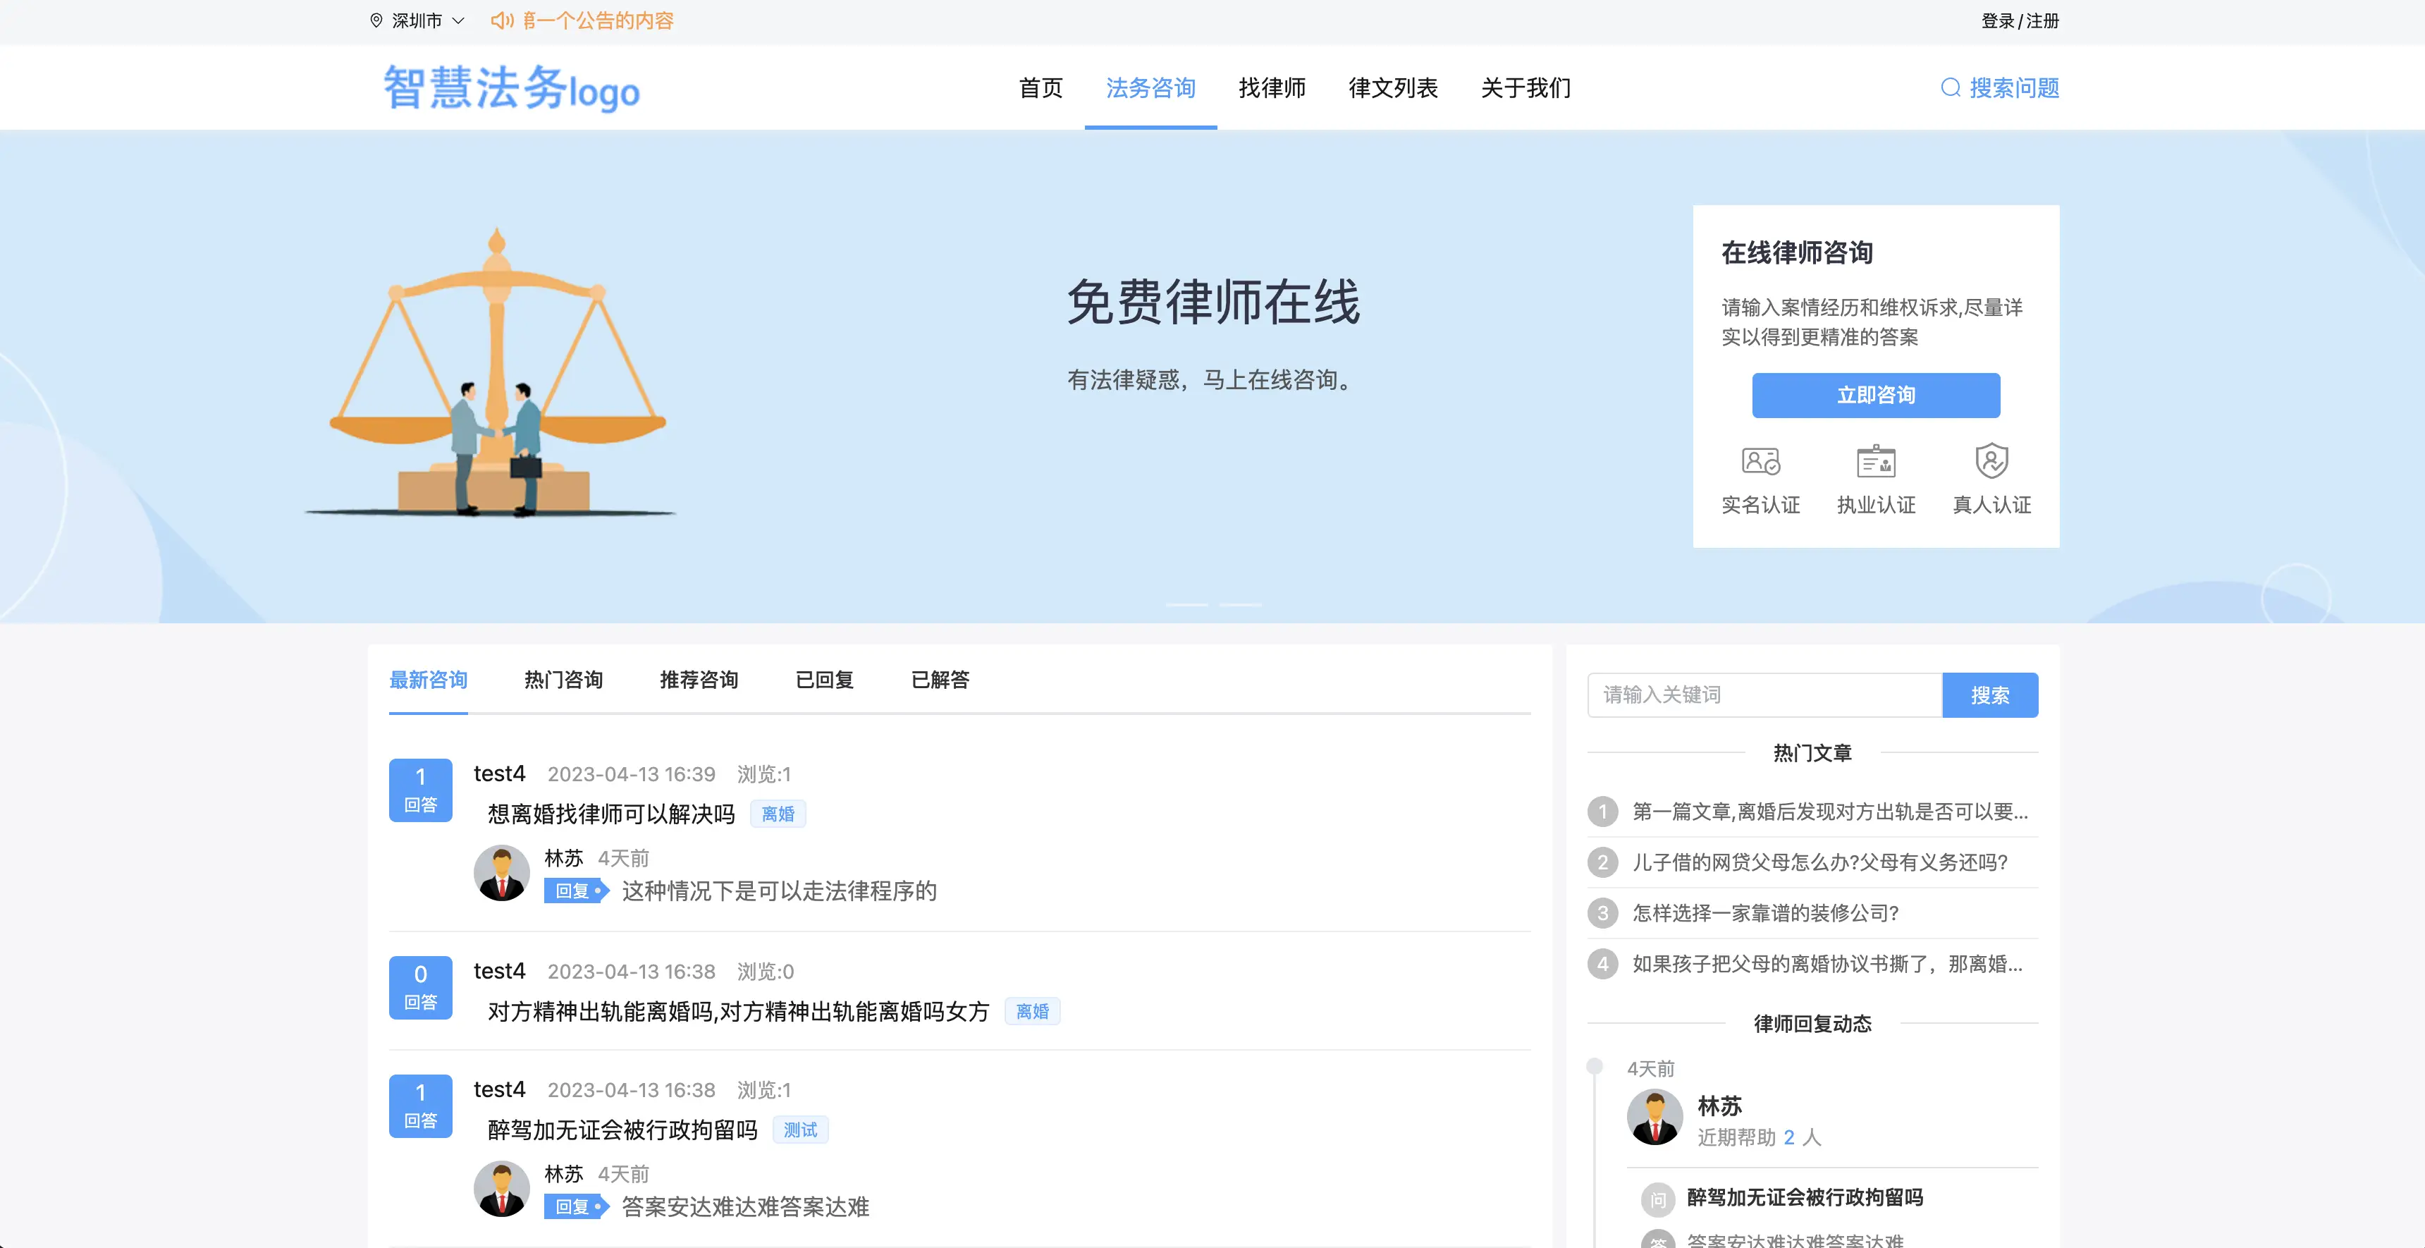Open 醉驾加无证会被行政拘留吗 in 律师回复动态
The height and width of the screenshot is (1248, 2425).
[1805, 1197]
